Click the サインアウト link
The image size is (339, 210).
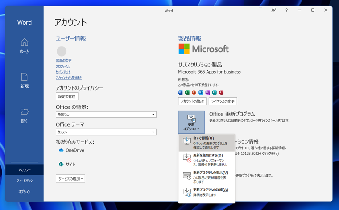[x=63, y=72]
